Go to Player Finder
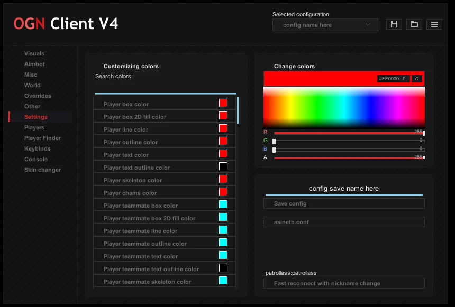The image size is (455, 307). (43, 138)
